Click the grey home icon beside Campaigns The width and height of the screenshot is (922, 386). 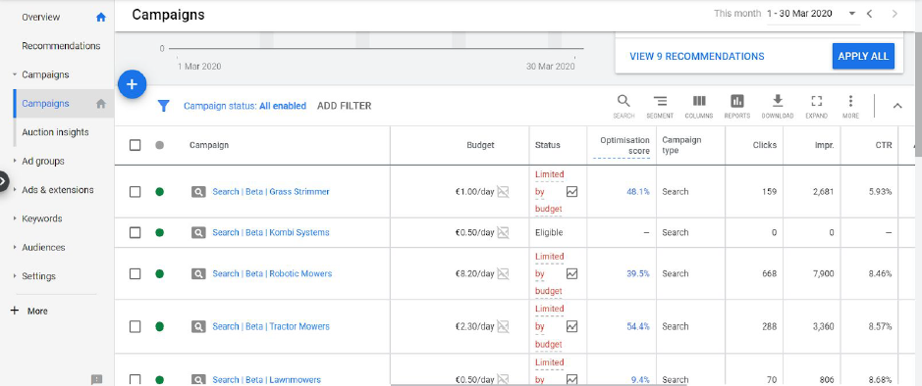click(101, 104)
